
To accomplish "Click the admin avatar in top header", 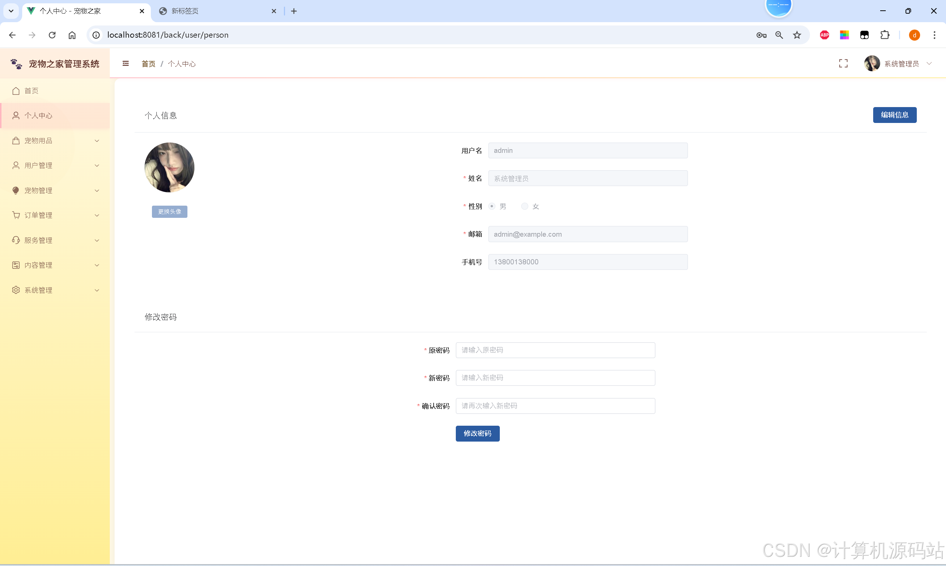I will point(872,63).
